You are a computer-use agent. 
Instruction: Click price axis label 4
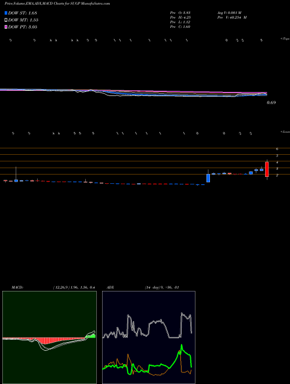(x=277, y=162)
